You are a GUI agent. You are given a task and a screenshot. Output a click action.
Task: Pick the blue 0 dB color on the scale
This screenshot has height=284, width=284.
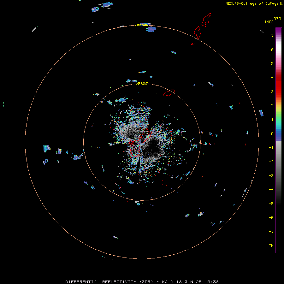coord(279,134)
